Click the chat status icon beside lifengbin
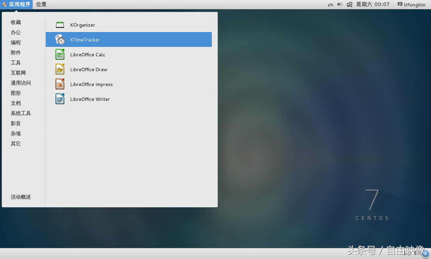Screen dimensions: 431x259 (400, 4)
